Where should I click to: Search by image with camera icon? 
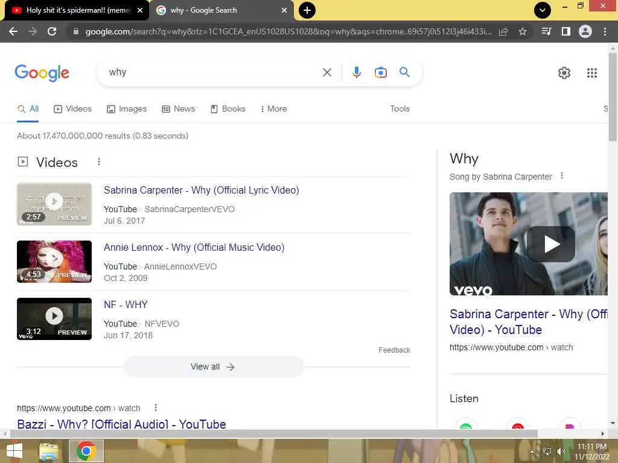[380, 72]
